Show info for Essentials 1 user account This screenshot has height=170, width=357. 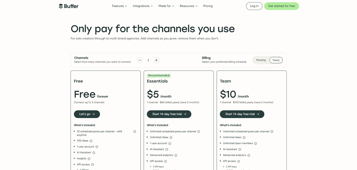coord(170,143)
